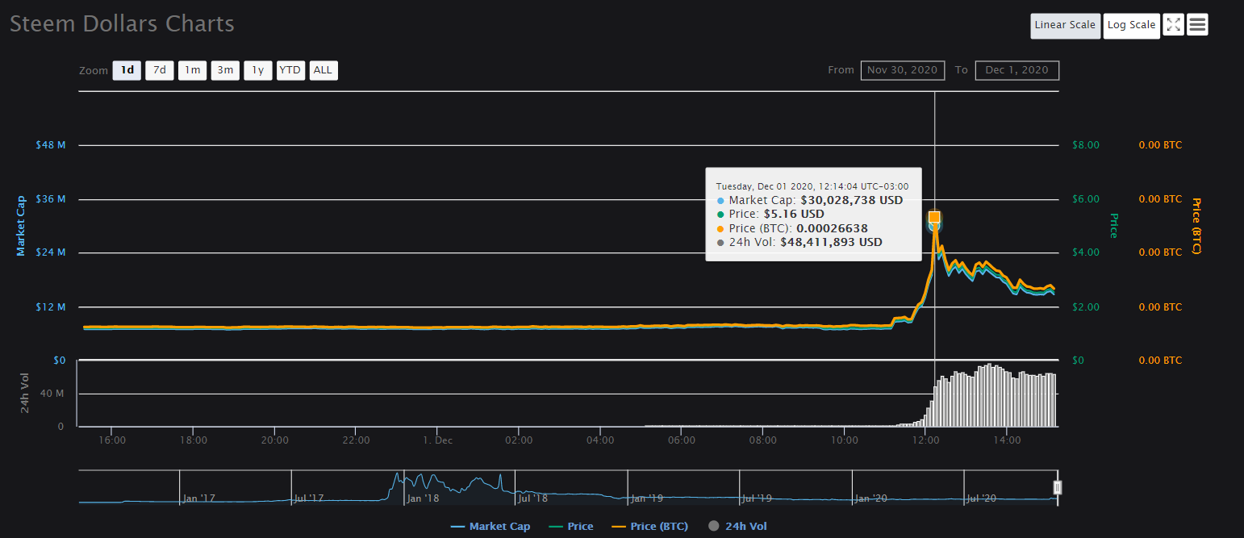
Task: Select tooltip Price $5.16 USD value
Action: 794,215
